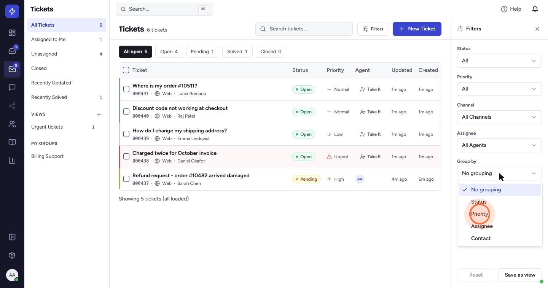
Task: Take It on ticket 000441
Action: (370, 89)
